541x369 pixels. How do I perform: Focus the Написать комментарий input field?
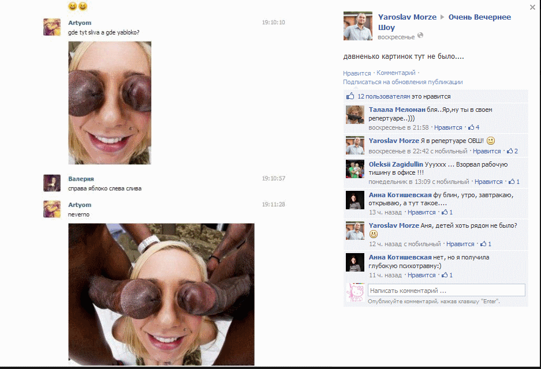coord(446,291)
